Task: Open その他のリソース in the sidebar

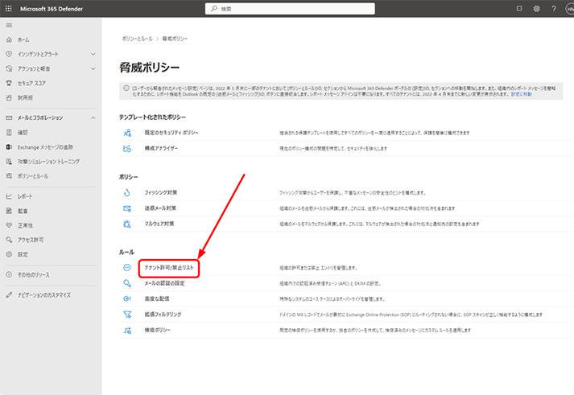Action: tap(34, 274)
